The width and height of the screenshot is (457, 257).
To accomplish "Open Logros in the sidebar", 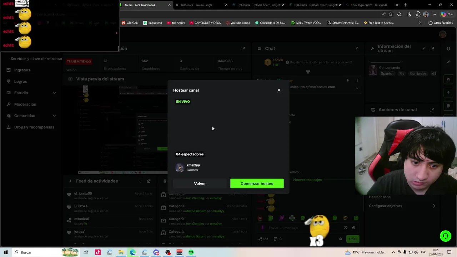I will 20,81.
